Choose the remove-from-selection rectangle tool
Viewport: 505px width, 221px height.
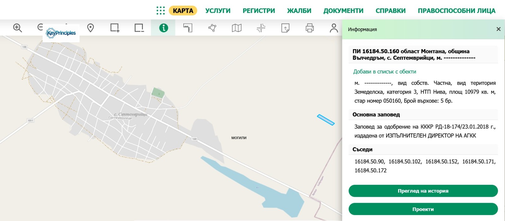pos(139,28)
